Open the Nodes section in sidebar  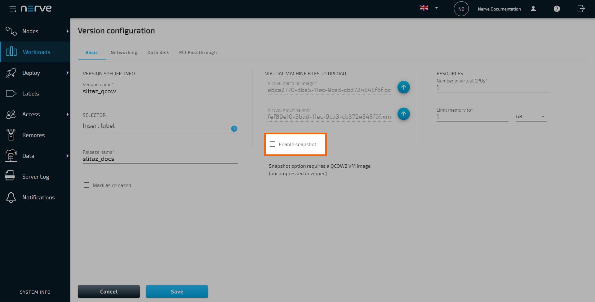(30, 31)
